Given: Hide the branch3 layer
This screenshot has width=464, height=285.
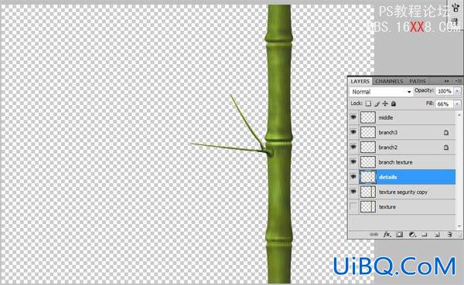Looking at the screenshot, I should [353, 132].
